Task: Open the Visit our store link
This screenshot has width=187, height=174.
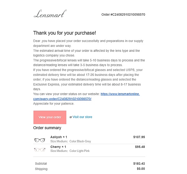Action: pos(82,117)
